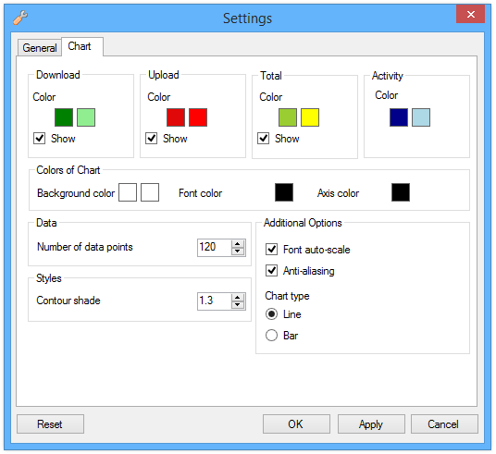Select the yellow Total color swatch
Viewport: 496px width, 454px height.
[x=310, y=117]
